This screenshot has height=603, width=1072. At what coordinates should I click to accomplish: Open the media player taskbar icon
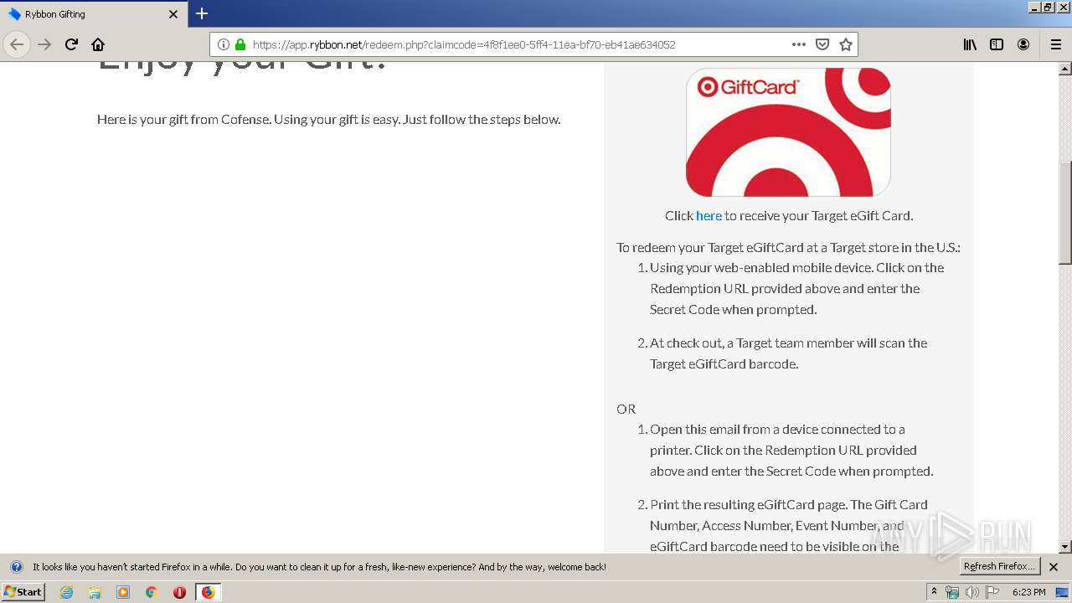click(123, 592)
